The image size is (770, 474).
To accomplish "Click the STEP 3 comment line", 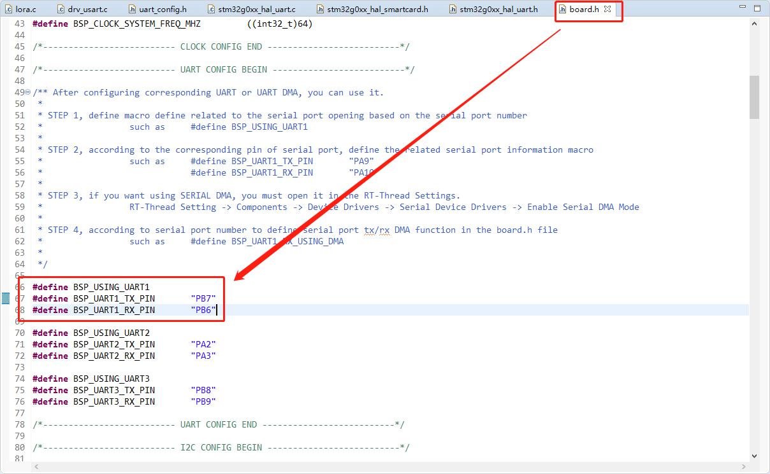I will coord(249,195).
